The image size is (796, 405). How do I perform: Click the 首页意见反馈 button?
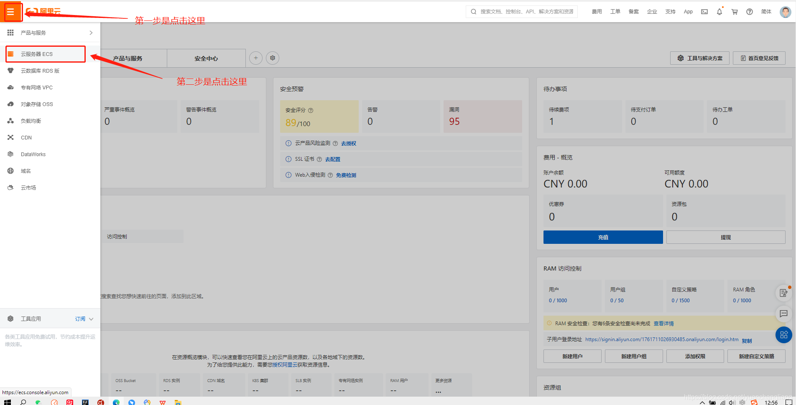coord(759,58)
